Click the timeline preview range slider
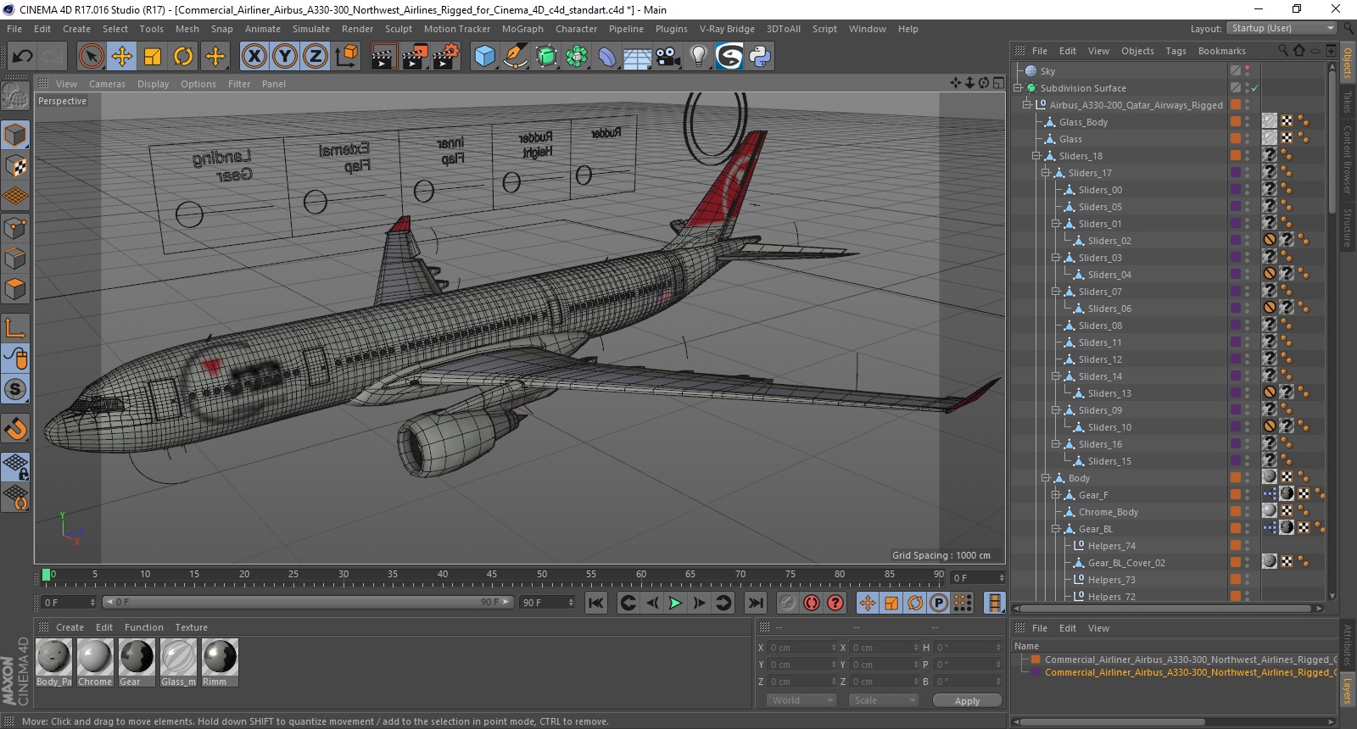 tap(307, 602)
